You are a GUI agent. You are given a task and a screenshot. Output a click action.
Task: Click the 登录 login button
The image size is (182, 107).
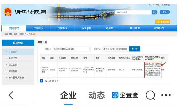click(165, 12)
